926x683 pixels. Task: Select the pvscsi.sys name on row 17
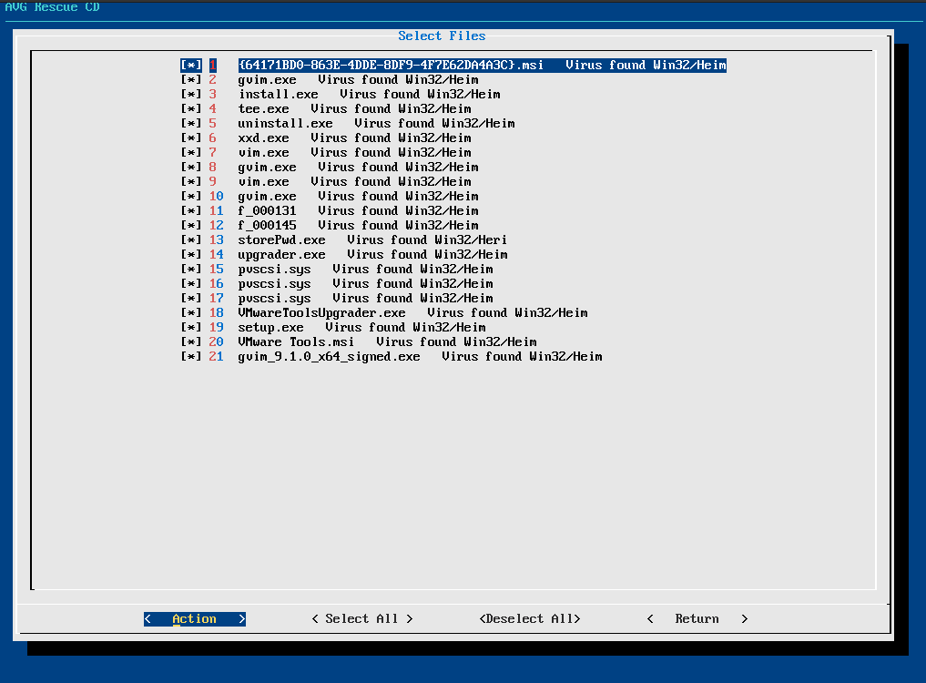(275, 299)
